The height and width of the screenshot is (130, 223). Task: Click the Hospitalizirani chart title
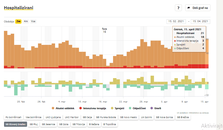click(19, 8)
